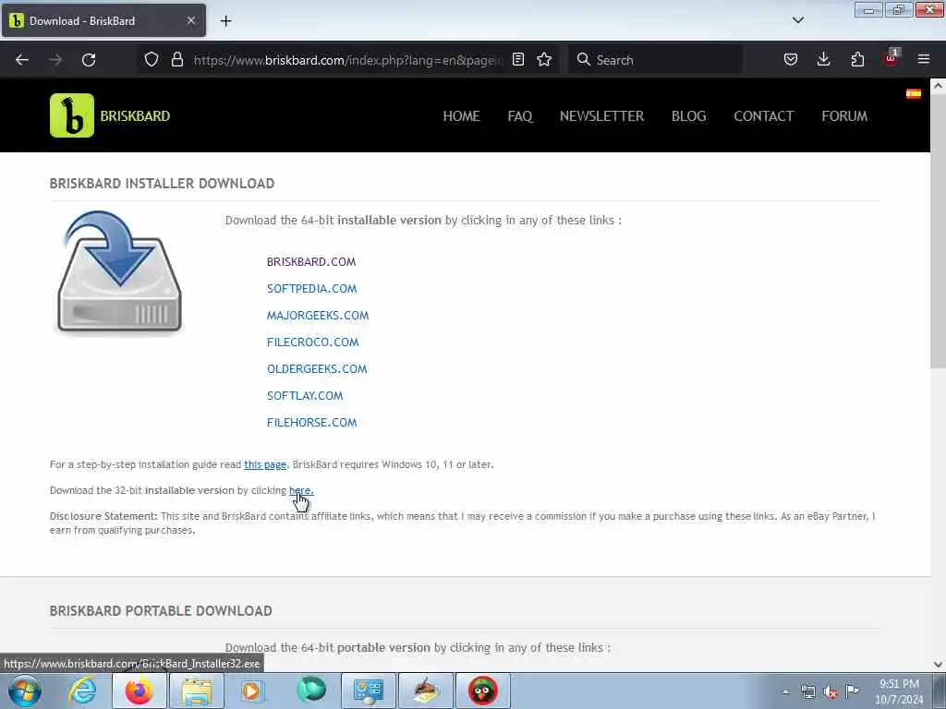Click the uBlock Origin extension icon
Viewport: 946px width, 709px height.
891,58
